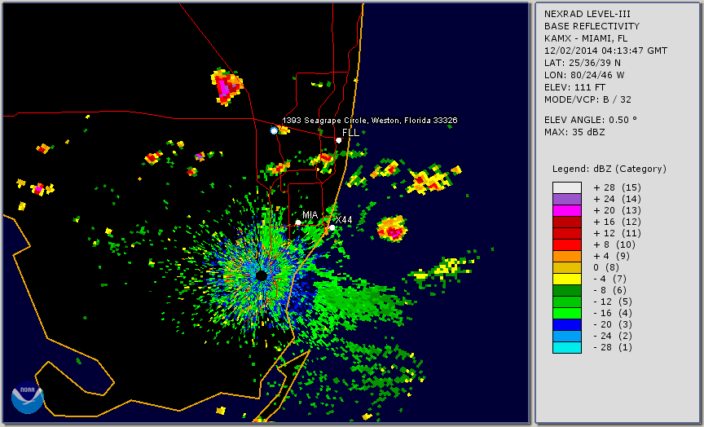Click the 'Legend: dBZ (Category)' heading
This screenshot has height=427, width=704.
(x=609, y=169)
